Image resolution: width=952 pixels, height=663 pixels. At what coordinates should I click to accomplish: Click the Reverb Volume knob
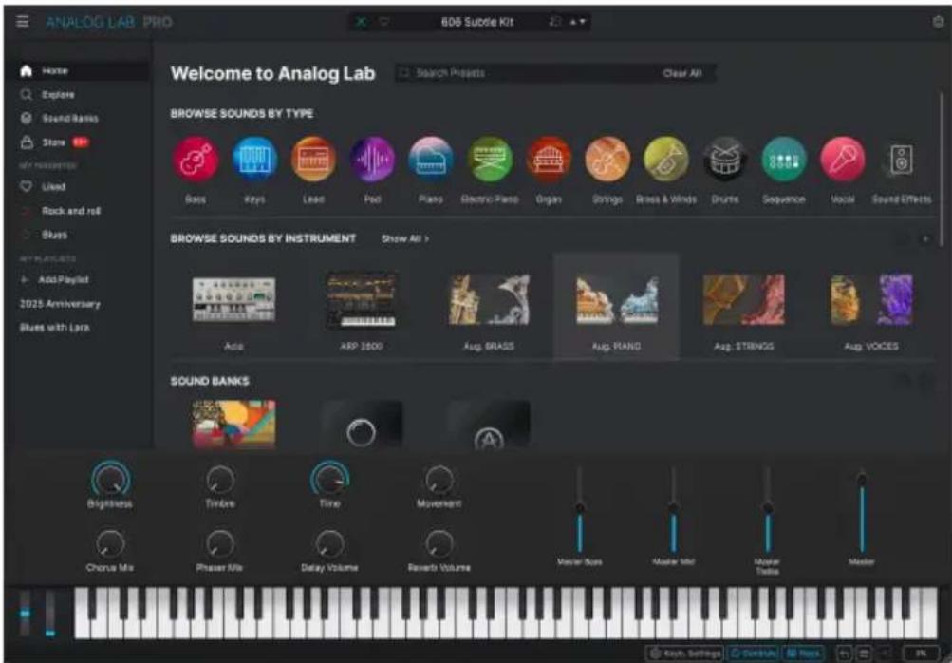pos(439,544)
